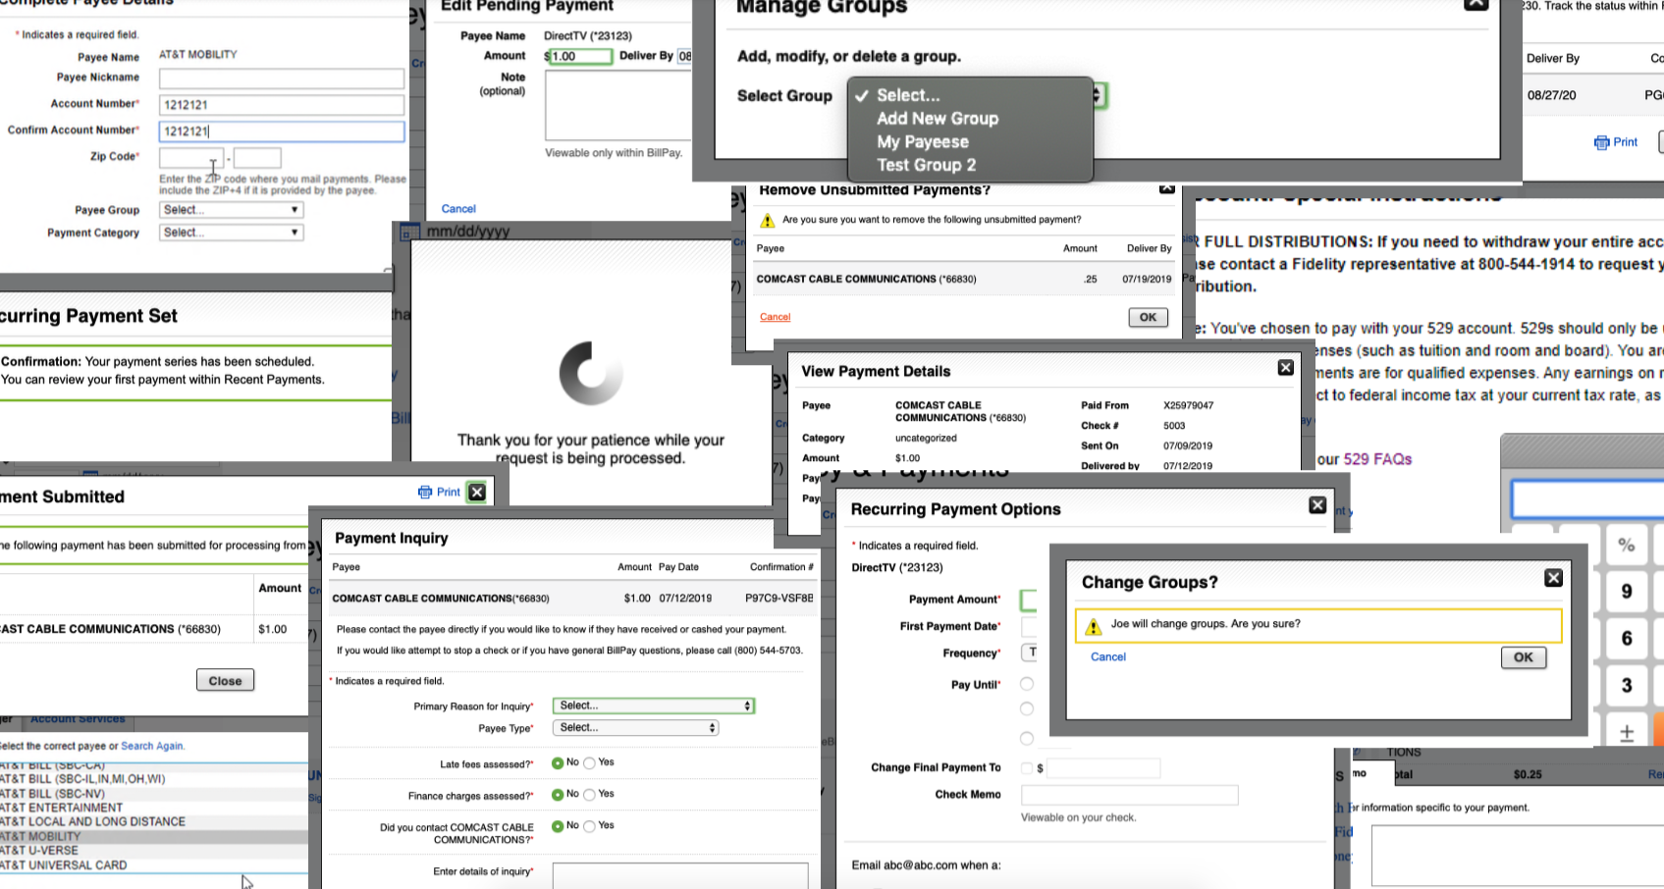
Task: Click the Print icon in Payment Submitted dialog
Action: pyautogui.click(x=425, y=493)
